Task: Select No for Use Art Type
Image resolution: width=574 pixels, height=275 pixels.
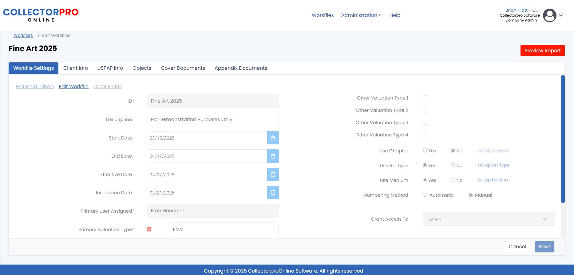Action: 453,165
